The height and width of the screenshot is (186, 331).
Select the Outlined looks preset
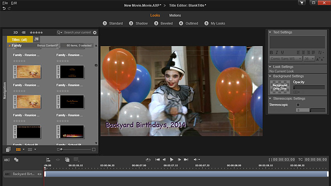189,24
